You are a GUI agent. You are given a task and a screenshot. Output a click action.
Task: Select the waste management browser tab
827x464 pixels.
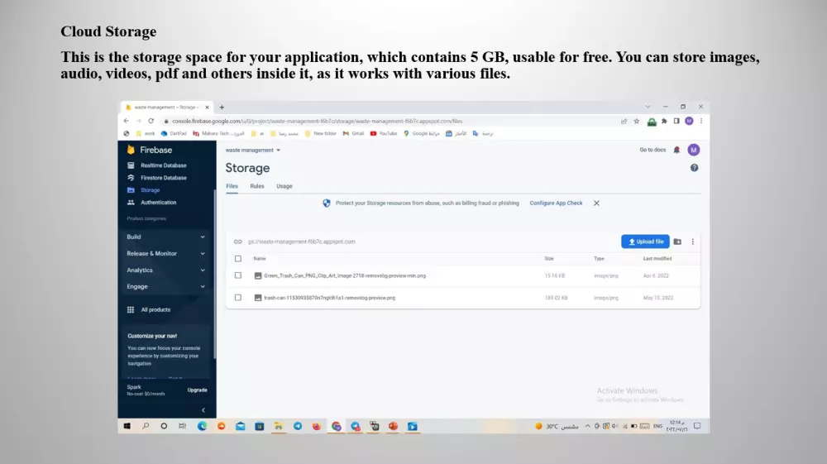[x=166, y=107]
